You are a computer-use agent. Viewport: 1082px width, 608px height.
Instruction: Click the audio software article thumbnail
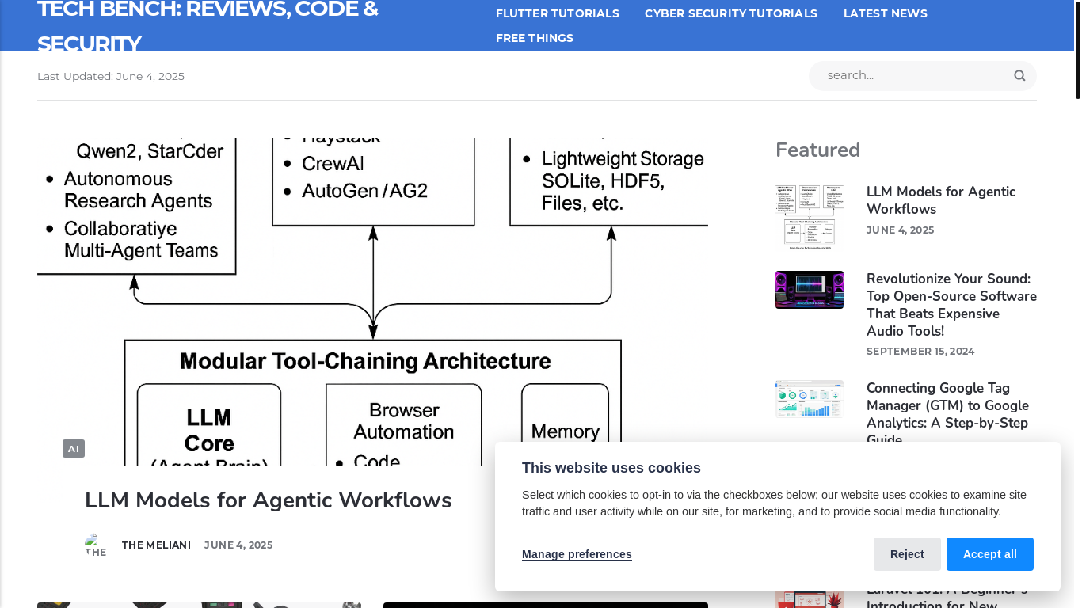point(810,290)
